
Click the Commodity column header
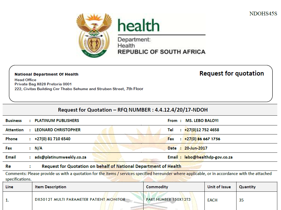[x=157, y=187]
